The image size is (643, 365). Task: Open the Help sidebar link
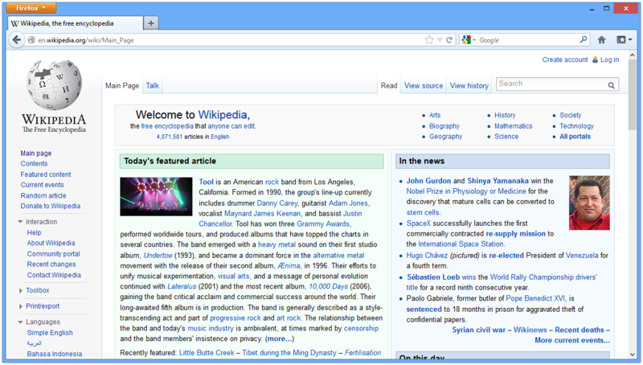(x=34, y=232)
